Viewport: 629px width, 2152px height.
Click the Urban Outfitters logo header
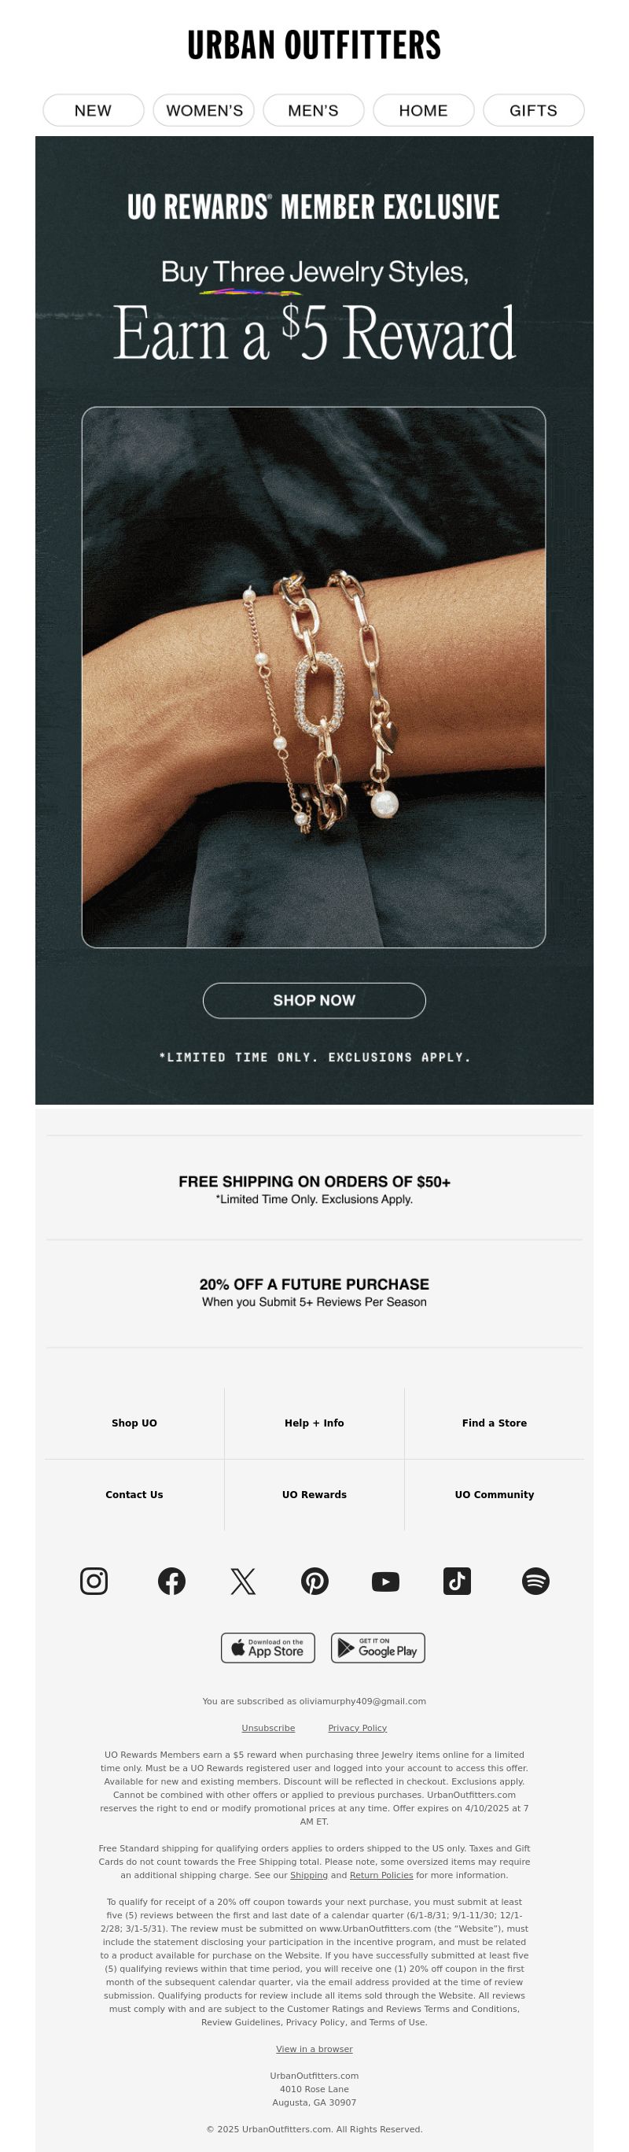coord(314,45)
